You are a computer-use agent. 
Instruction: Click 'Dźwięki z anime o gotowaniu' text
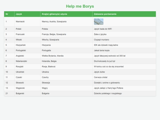coord(107,83)
